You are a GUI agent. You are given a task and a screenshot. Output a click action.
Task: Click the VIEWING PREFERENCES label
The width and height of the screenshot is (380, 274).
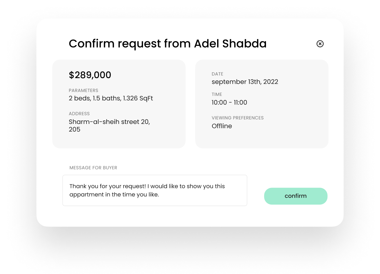[238, 118]
